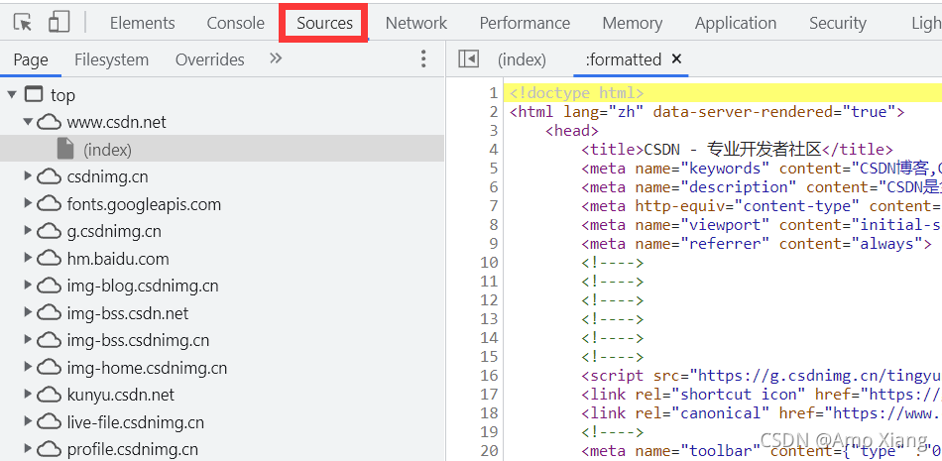This screenshot has width=942, height=461.
Task: Expand the img-blog.csdnimg.cn node
Action: tap(28, 286)
